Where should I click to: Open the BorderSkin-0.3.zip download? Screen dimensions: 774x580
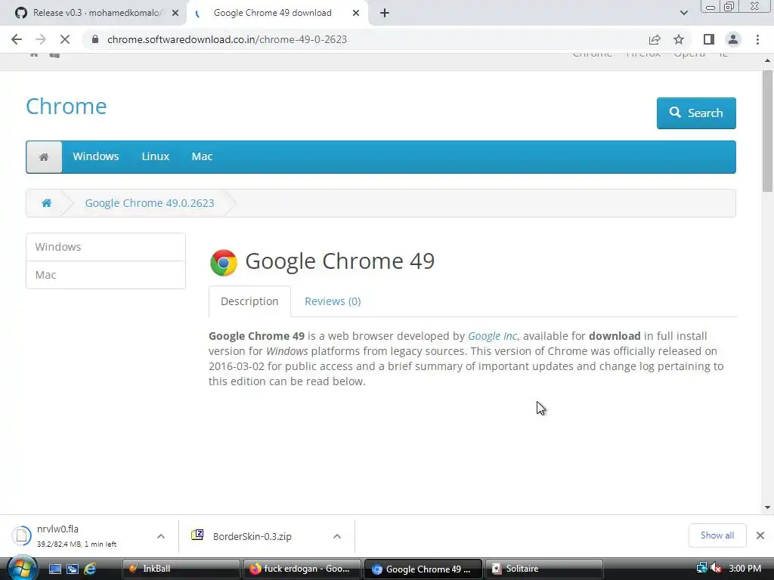click(252, 536)
